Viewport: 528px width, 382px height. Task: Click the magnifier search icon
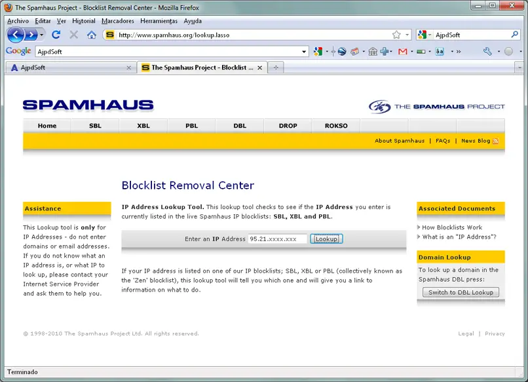coord(514,34)
